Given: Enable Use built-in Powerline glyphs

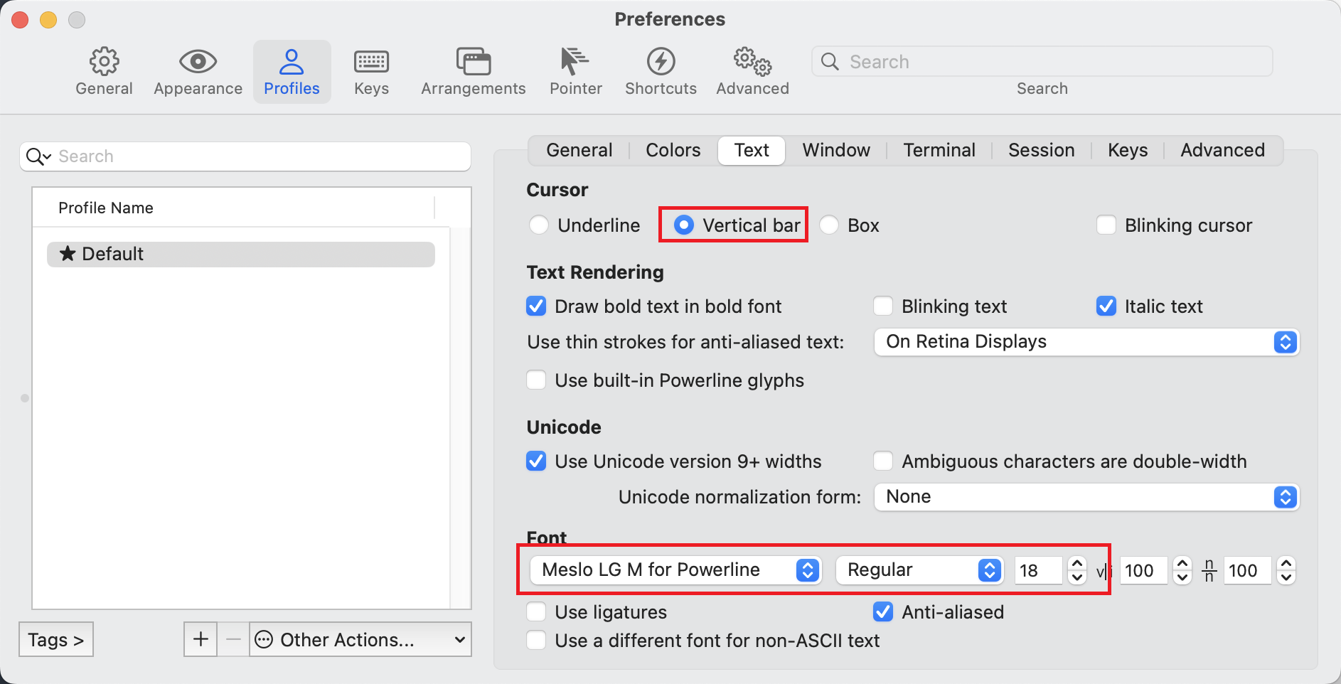Looking at the screenshot, I should [x=536, y=380].
